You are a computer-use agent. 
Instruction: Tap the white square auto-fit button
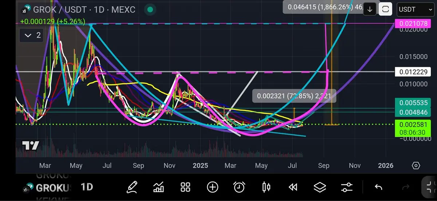(385, 9)
